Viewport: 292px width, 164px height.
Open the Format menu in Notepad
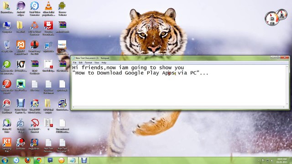[x=88, y=63]
